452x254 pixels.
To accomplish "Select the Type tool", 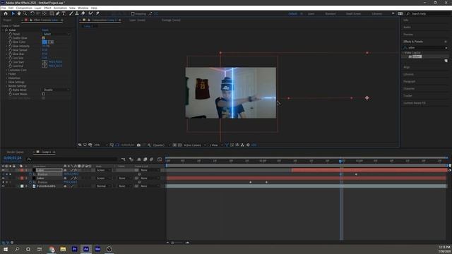I will pos(64,13).
